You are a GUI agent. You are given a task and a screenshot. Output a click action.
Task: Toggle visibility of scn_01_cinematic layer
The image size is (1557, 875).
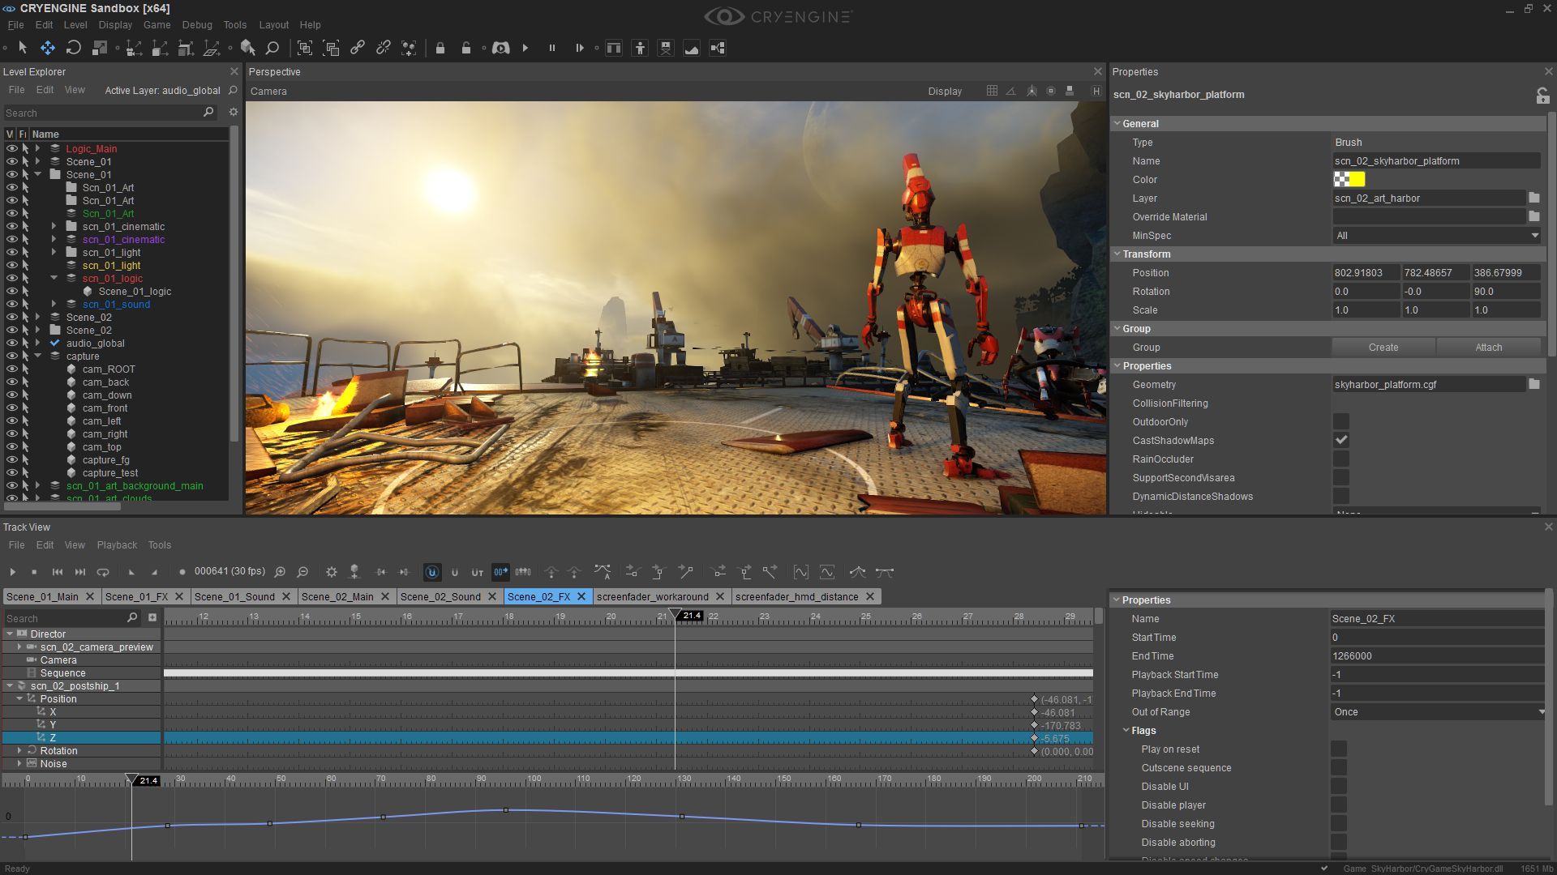(x=10, y=239)
